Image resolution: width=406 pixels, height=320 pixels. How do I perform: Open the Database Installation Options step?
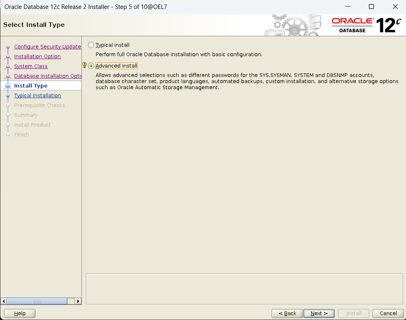tap(48, 76)
